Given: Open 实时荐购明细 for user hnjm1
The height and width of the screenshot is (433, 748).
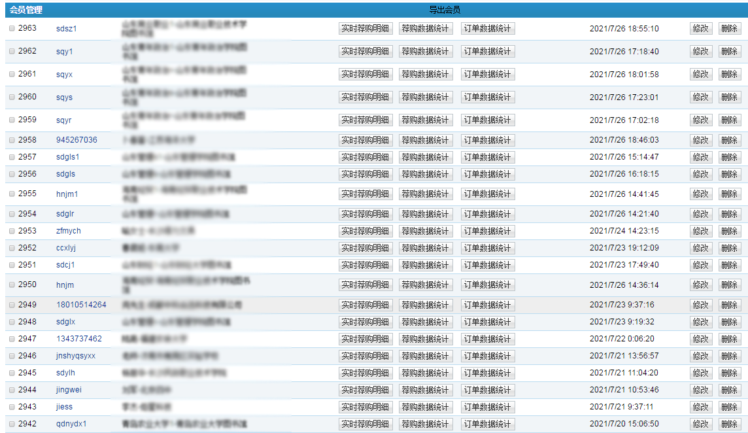Looking at the screenshot, I should pos(365,194).
